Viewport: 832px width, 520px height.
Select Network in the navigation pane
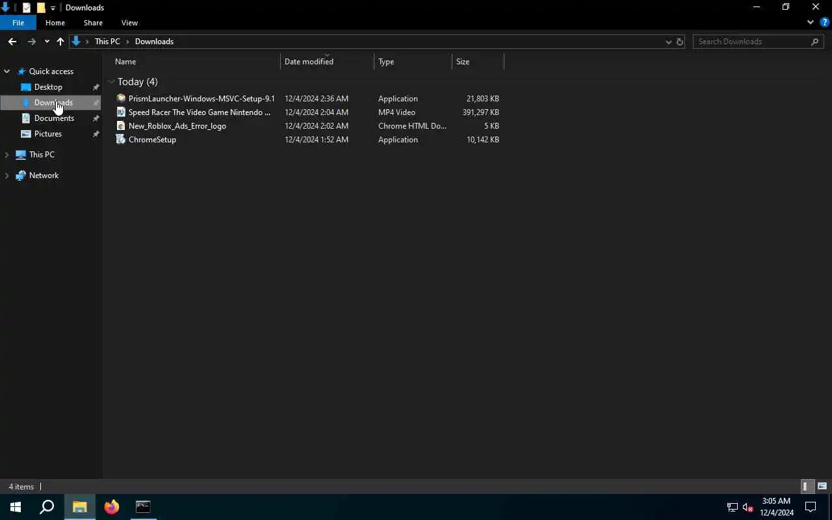click(44, 175)
